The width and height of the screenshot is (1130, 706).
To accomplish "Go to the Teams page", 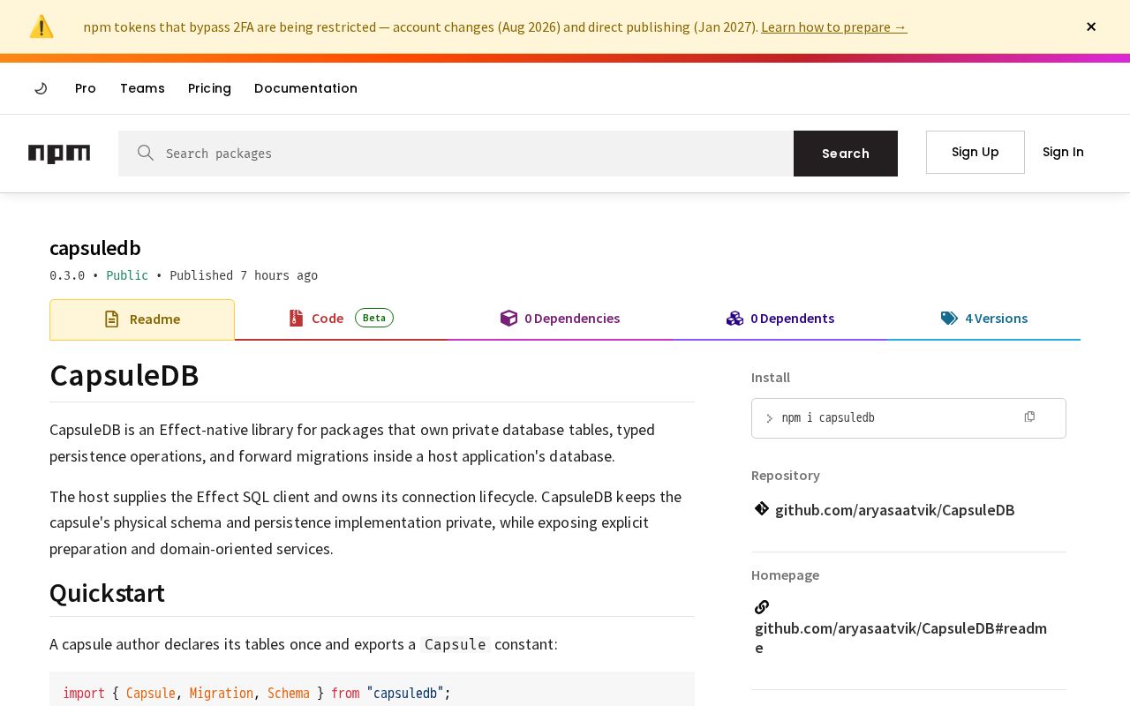I will pyautogui.click(x=142, y=88).
